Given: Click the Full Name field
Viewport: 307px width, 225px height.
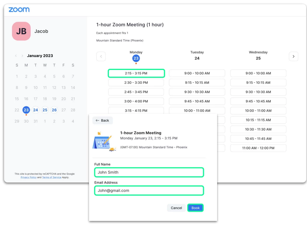Looking at the screenshot, I should pyautogui.click(x=149, y=172).
